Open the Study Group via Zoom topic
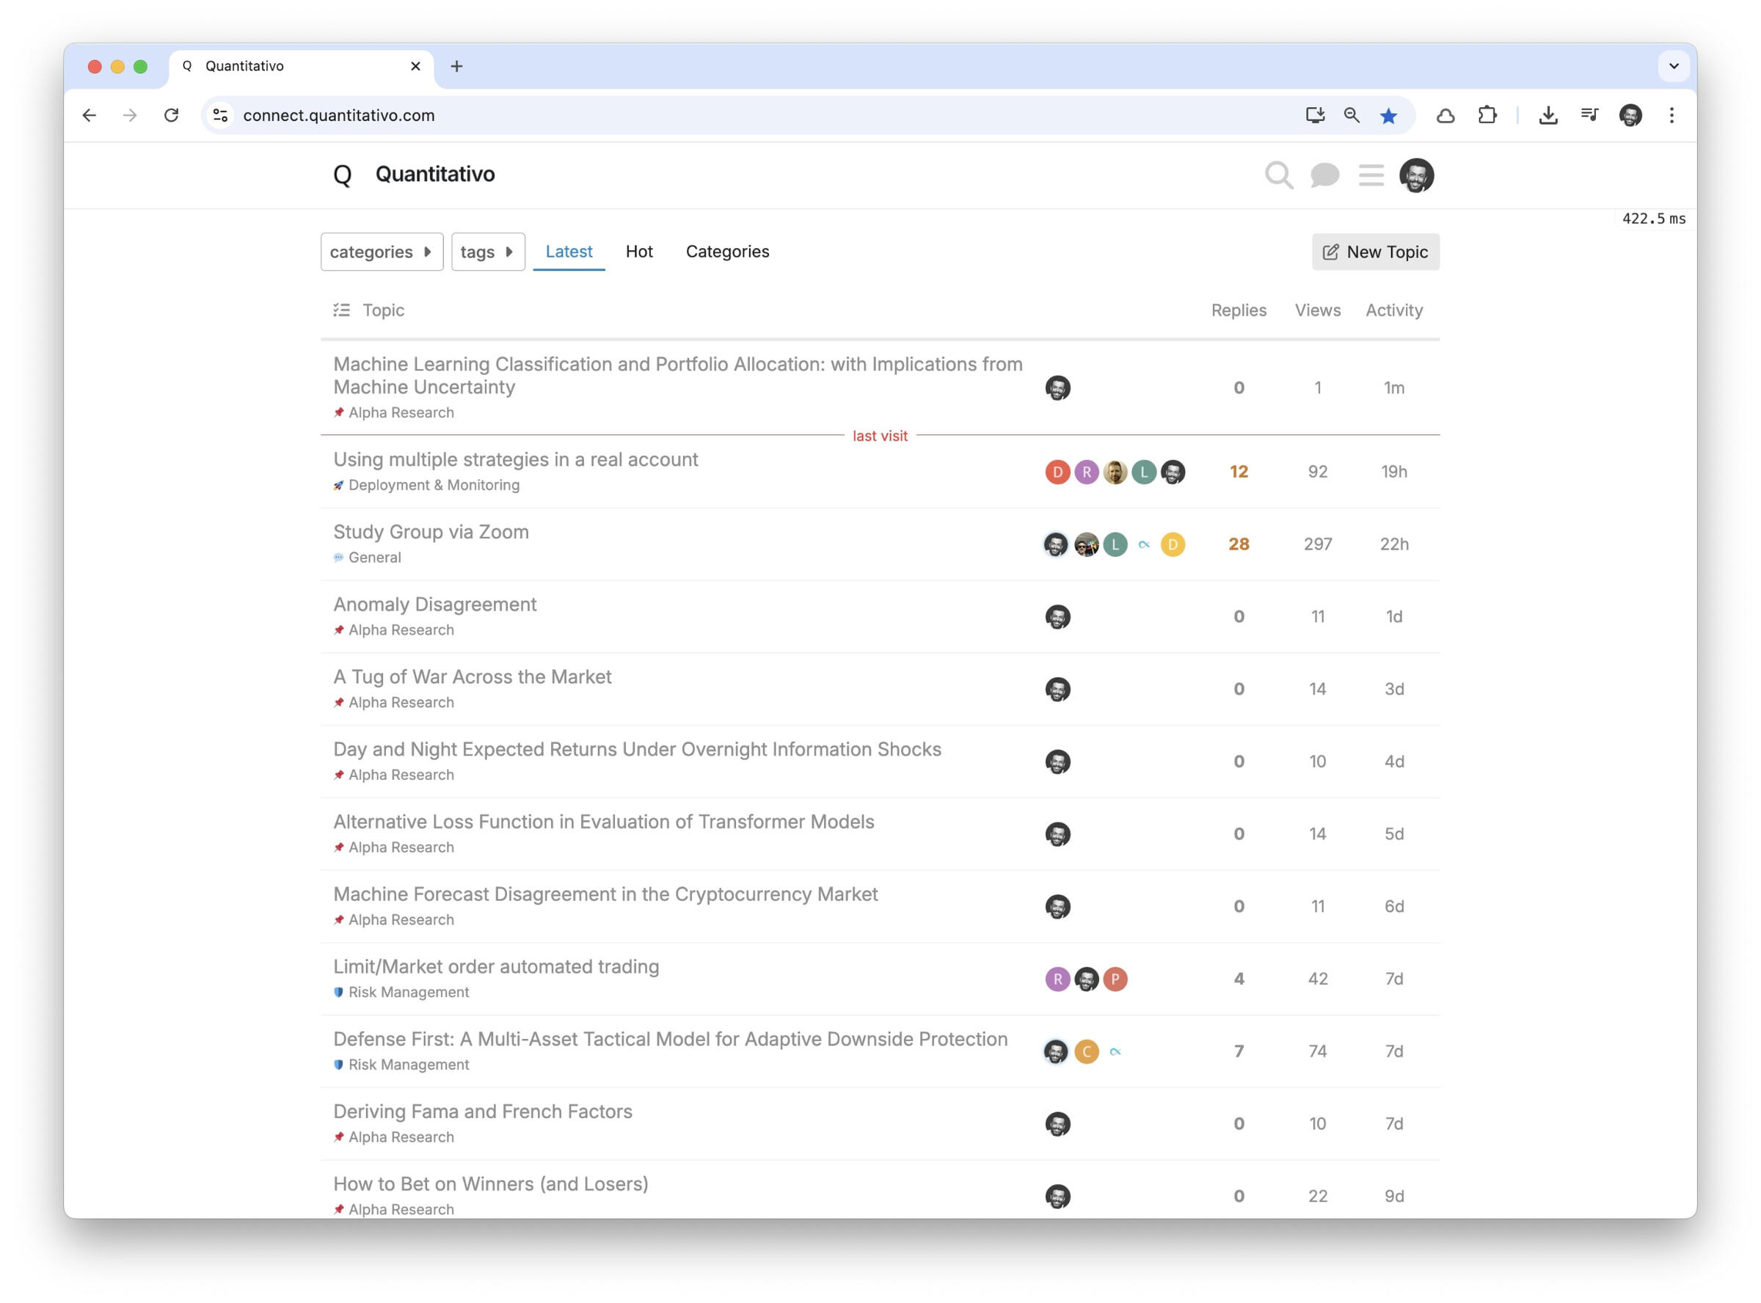The height and width of the screenshot is (1303, 1761). 431,532
